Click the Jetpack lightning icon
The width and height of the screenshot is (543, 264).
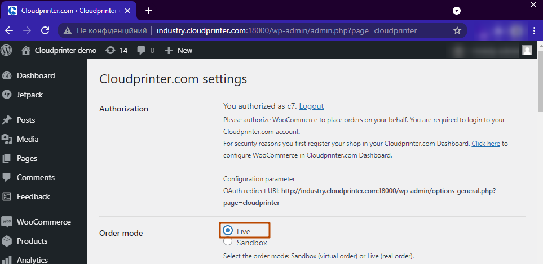coord(7,95)
